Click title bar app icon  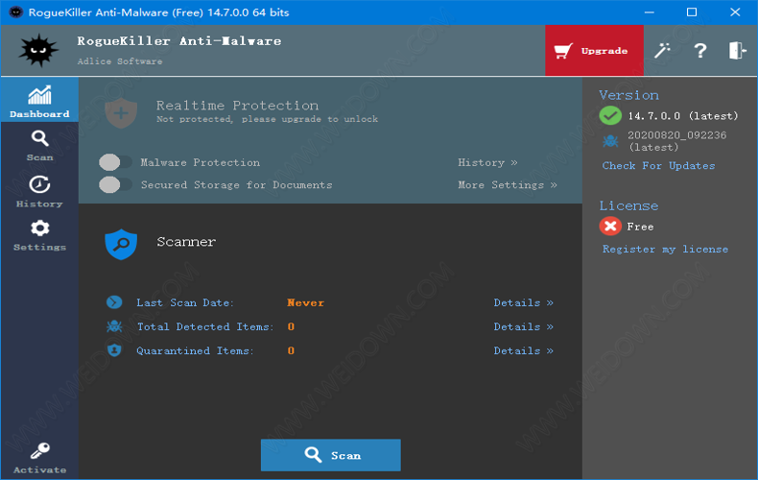16,12
